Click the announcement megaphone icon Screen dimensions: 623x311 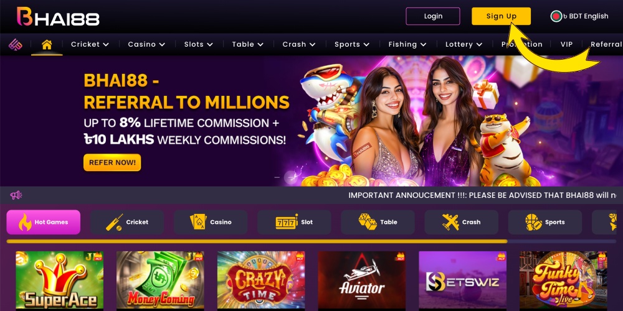[16, 195]
